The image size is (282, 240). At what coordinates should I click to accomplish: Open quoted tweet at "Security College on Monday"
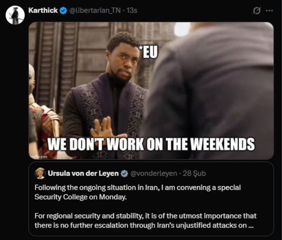pyautogui.click(x=81, y=197)
